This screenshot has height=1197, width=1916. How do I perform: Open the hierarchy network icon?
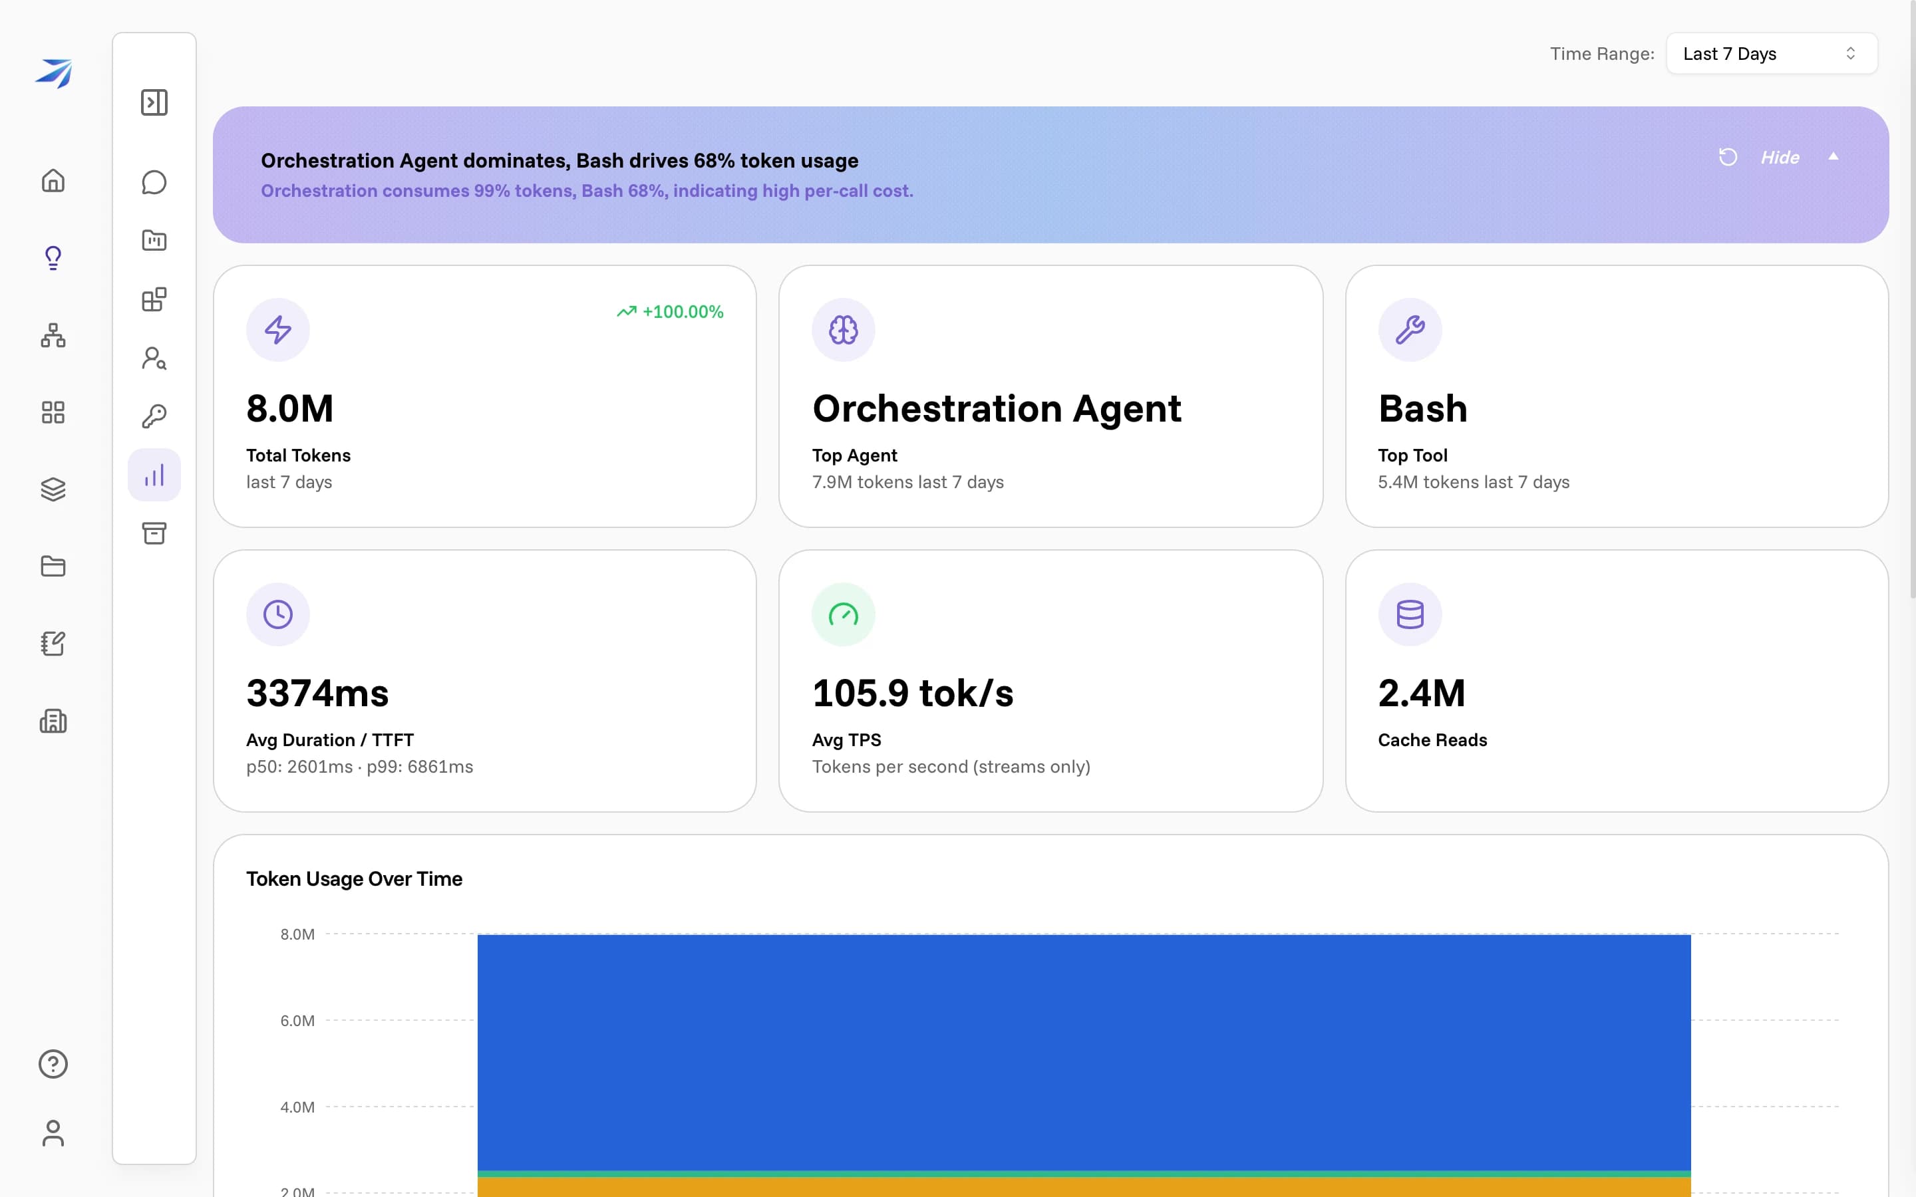point(53,335)
